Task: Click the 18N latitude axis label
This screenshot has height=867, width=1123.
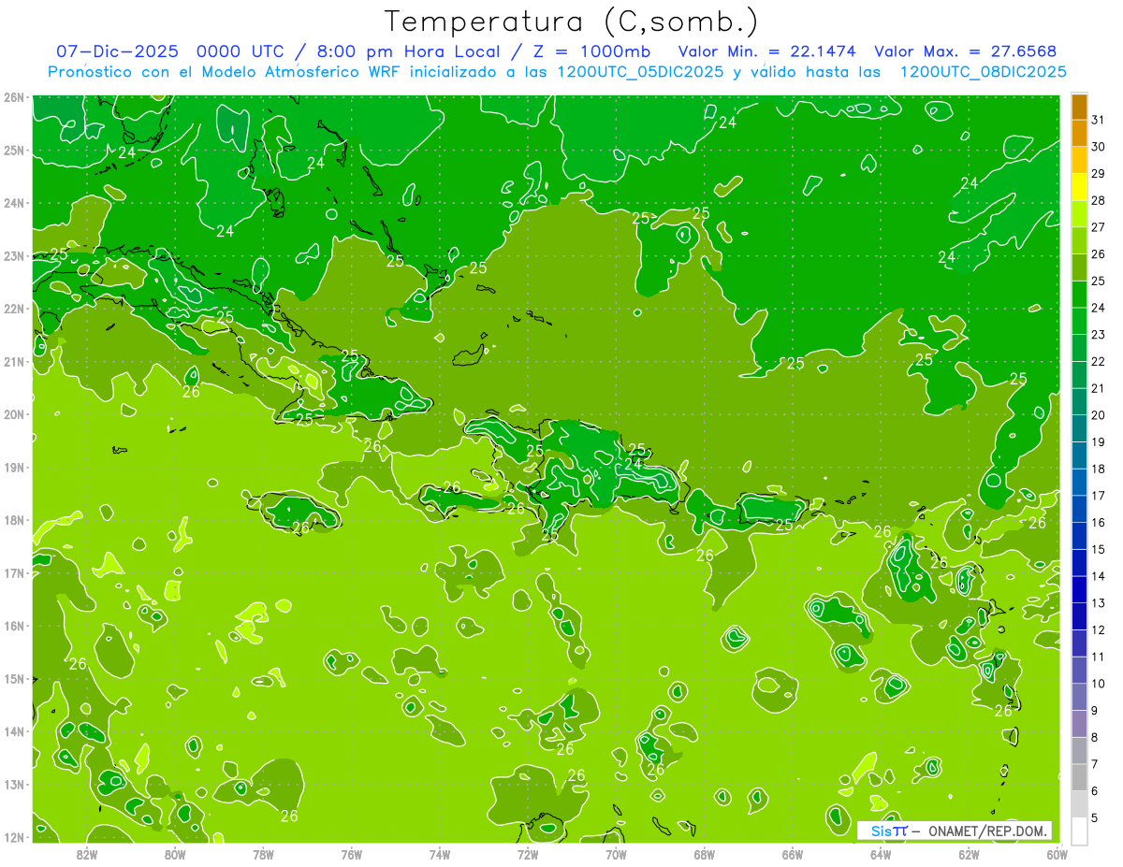Action: [14, 520]
